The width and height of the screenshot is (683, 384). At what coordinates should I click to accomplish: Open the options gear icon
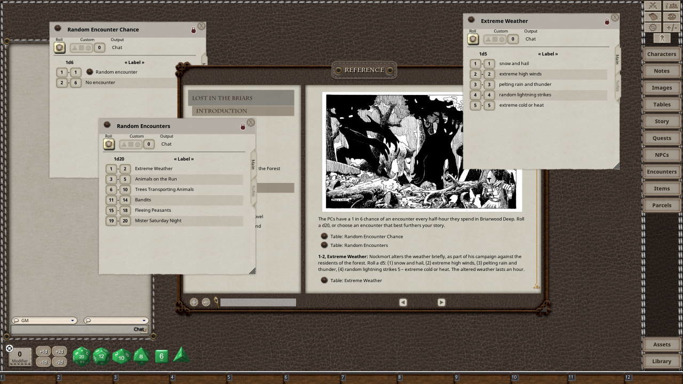tap(652, 27)
